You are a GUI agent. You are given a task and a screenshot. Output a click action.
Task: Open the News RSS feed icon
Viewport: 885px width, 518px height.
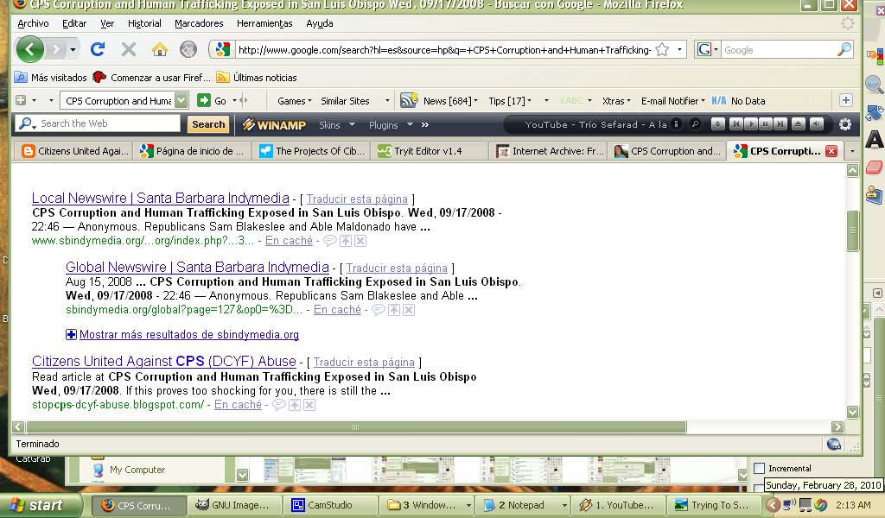(x=409, y=100)
